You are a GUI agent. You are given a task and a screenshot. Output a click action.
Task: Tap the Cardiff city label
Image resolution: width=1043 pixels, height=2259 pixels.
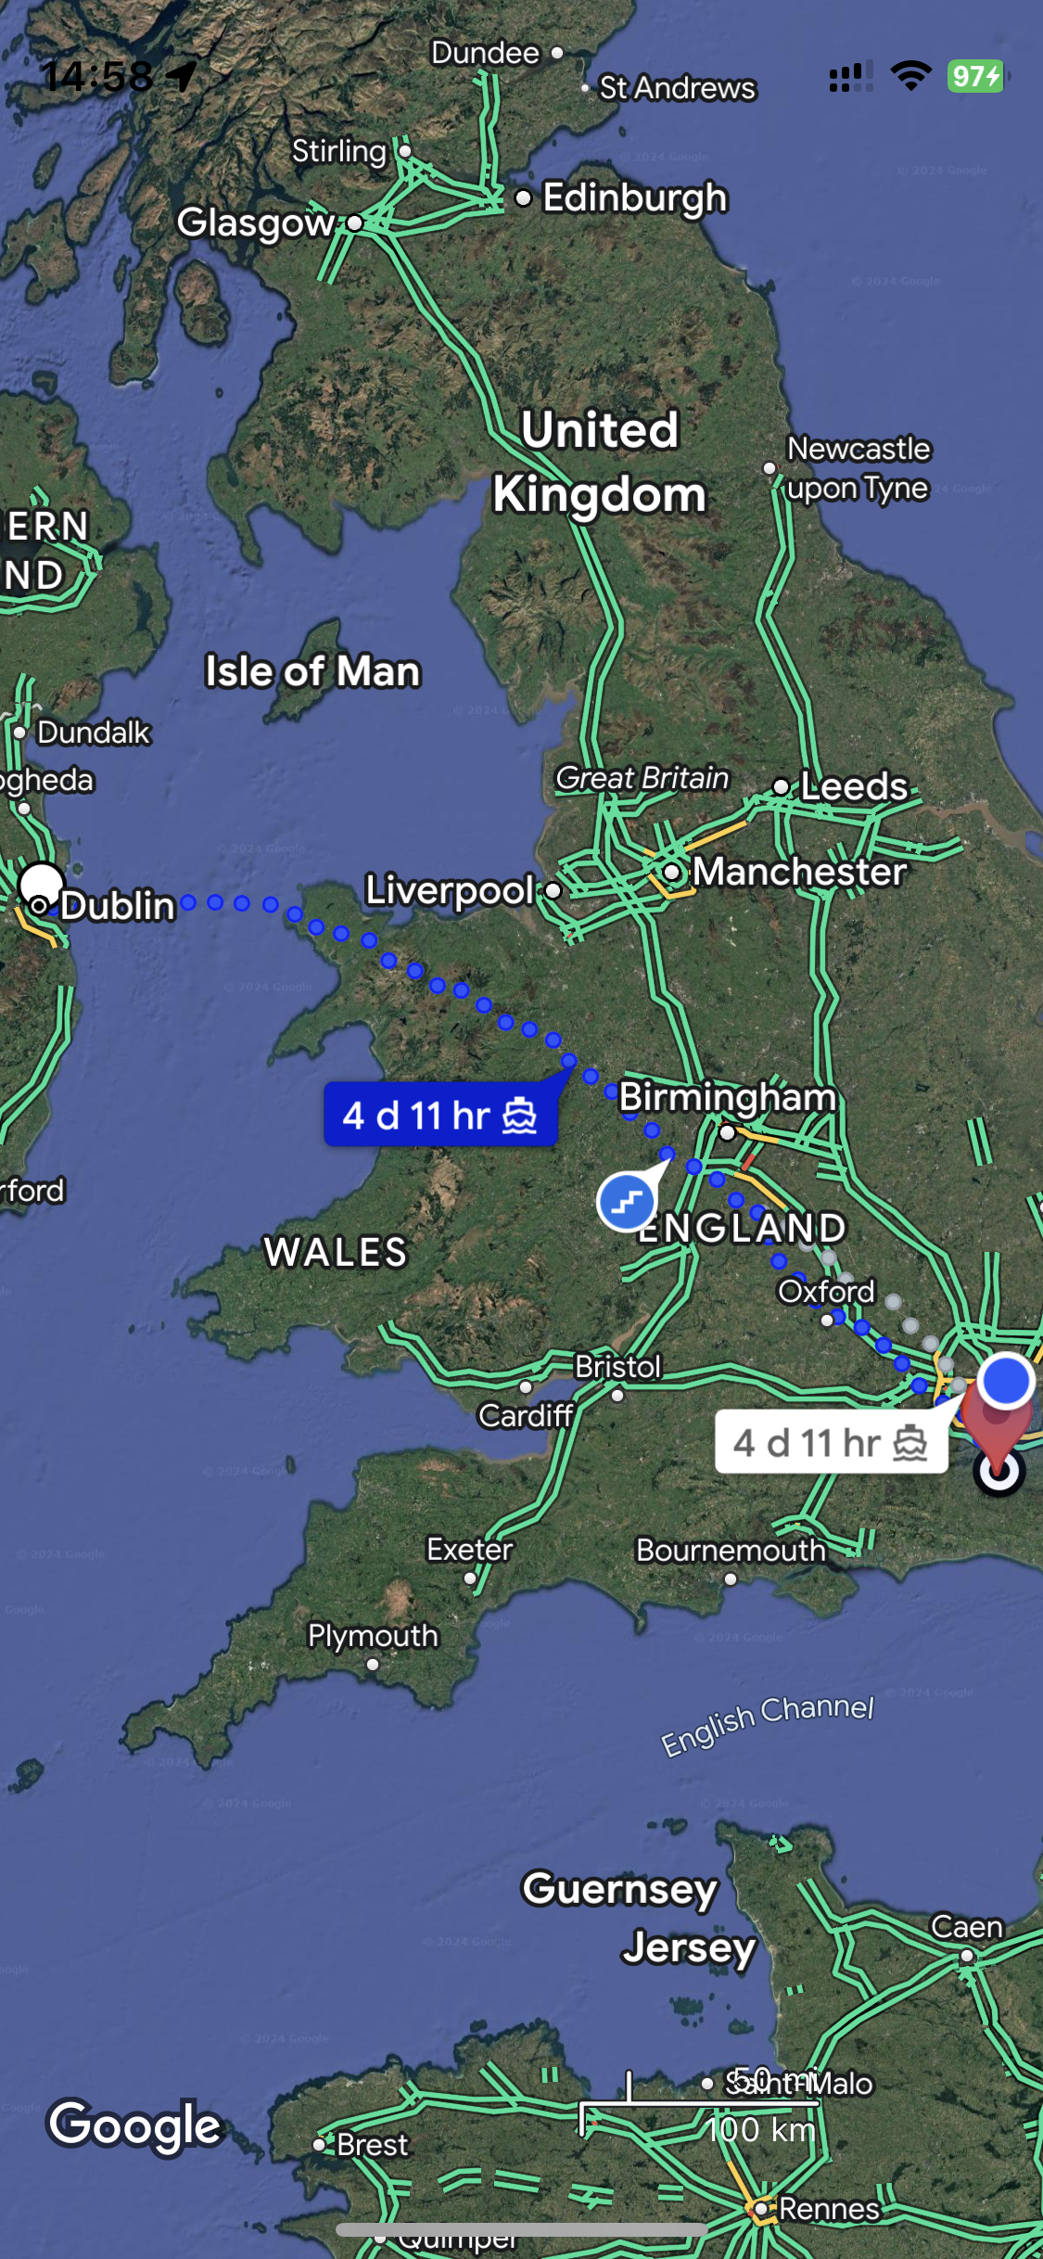point(526,1415)
